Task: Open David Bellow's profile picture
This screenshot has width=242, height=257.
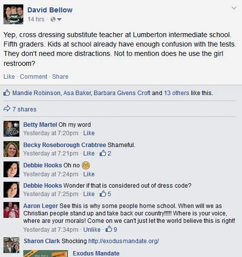Action: point(13,14)
